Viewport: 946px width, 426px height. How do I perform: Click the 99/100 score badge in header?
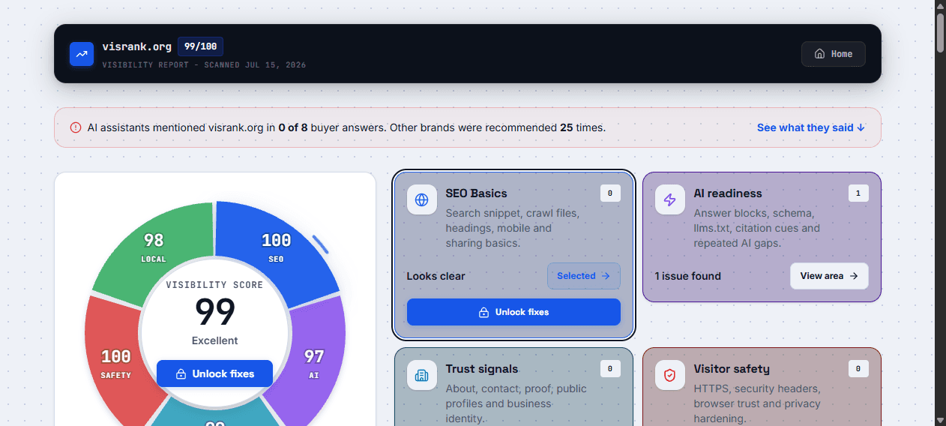point(200,46)
